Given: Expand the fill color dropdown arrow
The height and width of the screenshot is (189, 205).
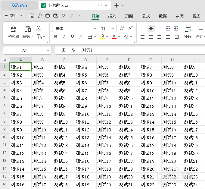Looking at the screenshot, I should coord(107,37).
